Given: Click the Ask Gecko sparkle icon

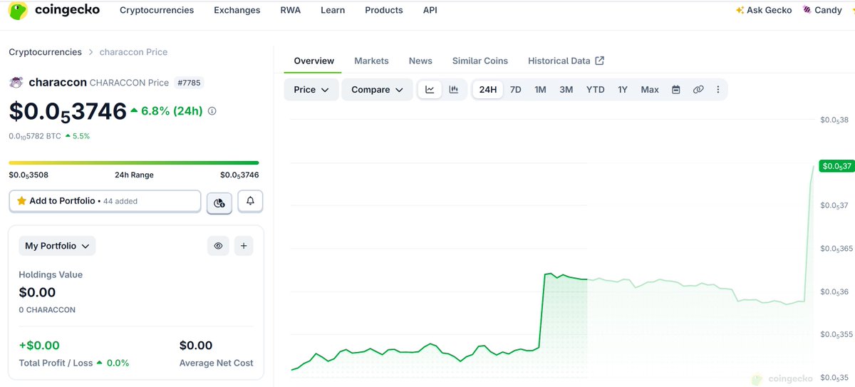Looking at the screenshot, I should tap(740, 10).
